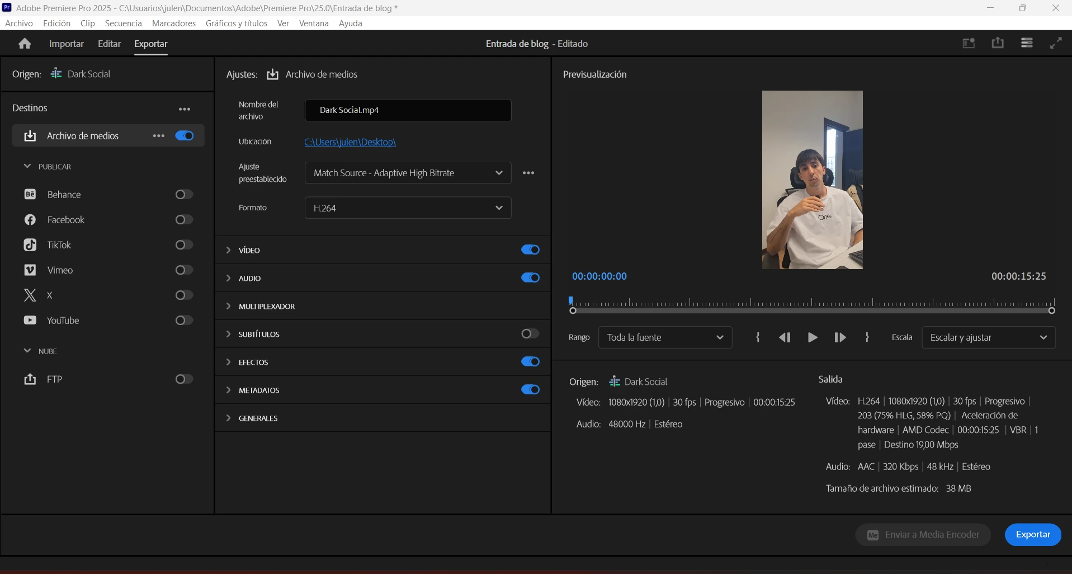Open Destinos more options menu
1072x574 pixels.
click(x=185, y=109)
